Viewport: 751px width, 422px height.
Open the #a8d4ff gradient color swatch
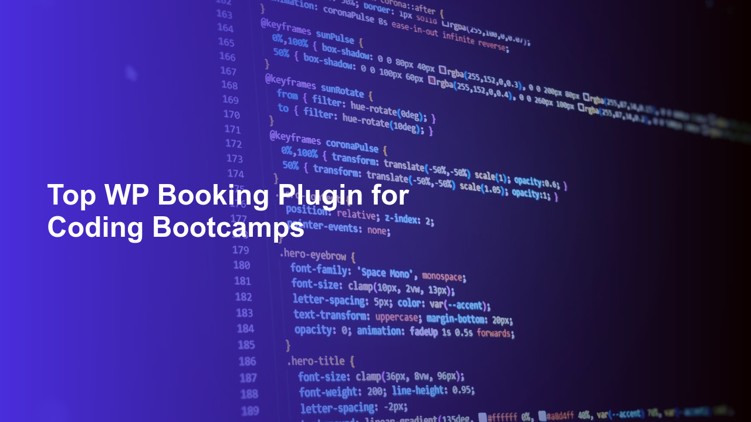tap(543, 416)
